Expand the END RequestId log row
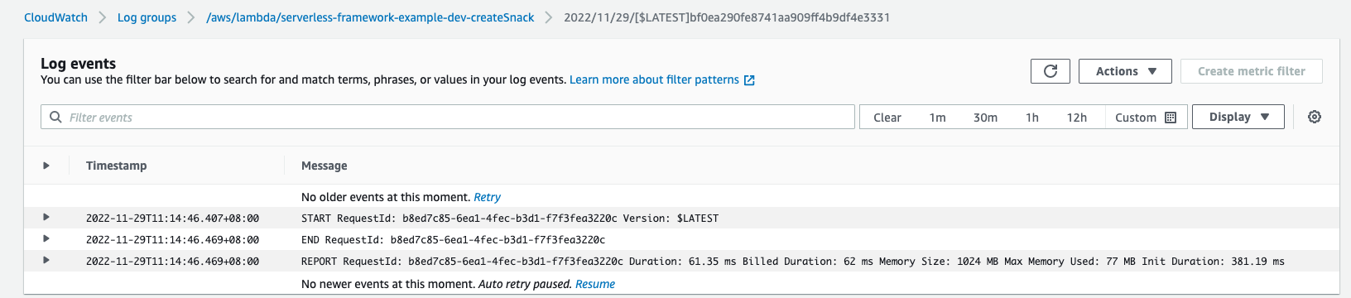 46,239
